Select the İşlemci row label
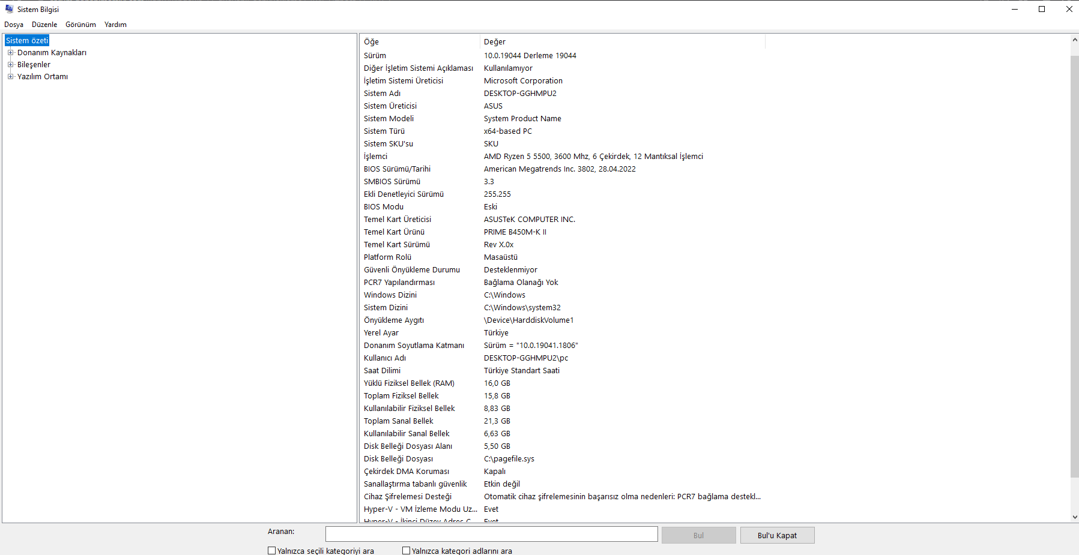 click(x=375, y=157)
